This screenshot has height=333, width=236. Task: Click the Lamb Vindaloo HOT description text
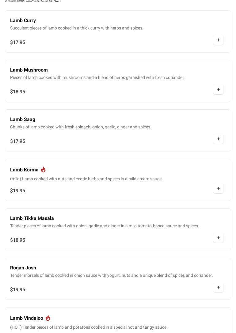tap(89, 327)
